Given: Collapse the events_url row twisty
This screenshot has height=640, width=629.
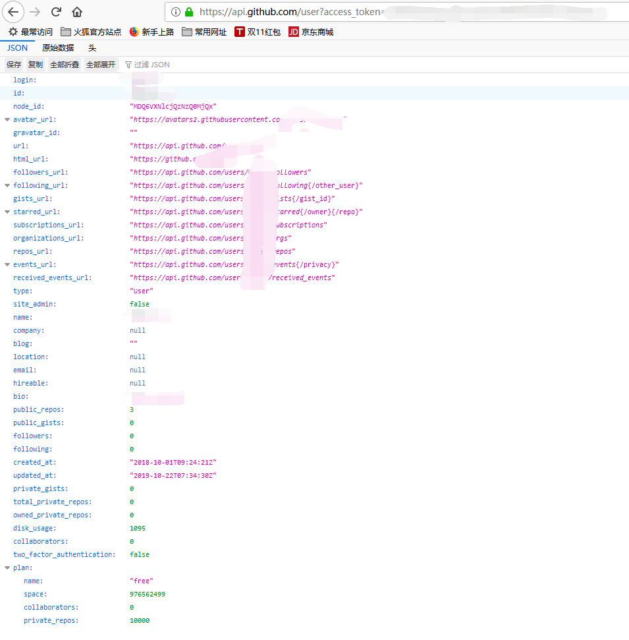Looking at the screenshot, I should point(7,264).
